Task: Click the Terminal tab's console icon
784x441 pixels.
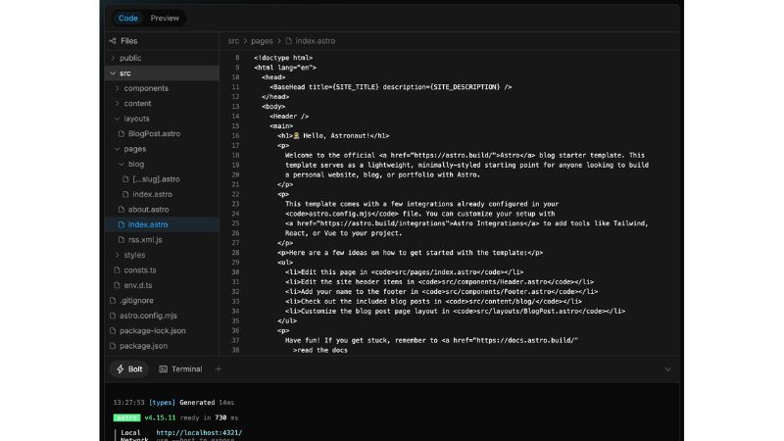Action: pyautogui.click(x=163, y=369)
